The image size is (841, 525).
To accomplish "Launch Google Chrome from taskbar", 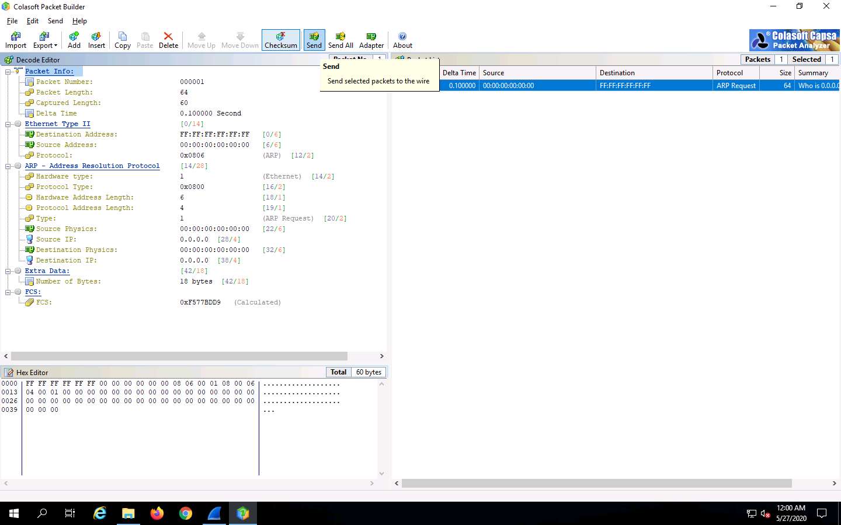I will [x=186, y=513].
